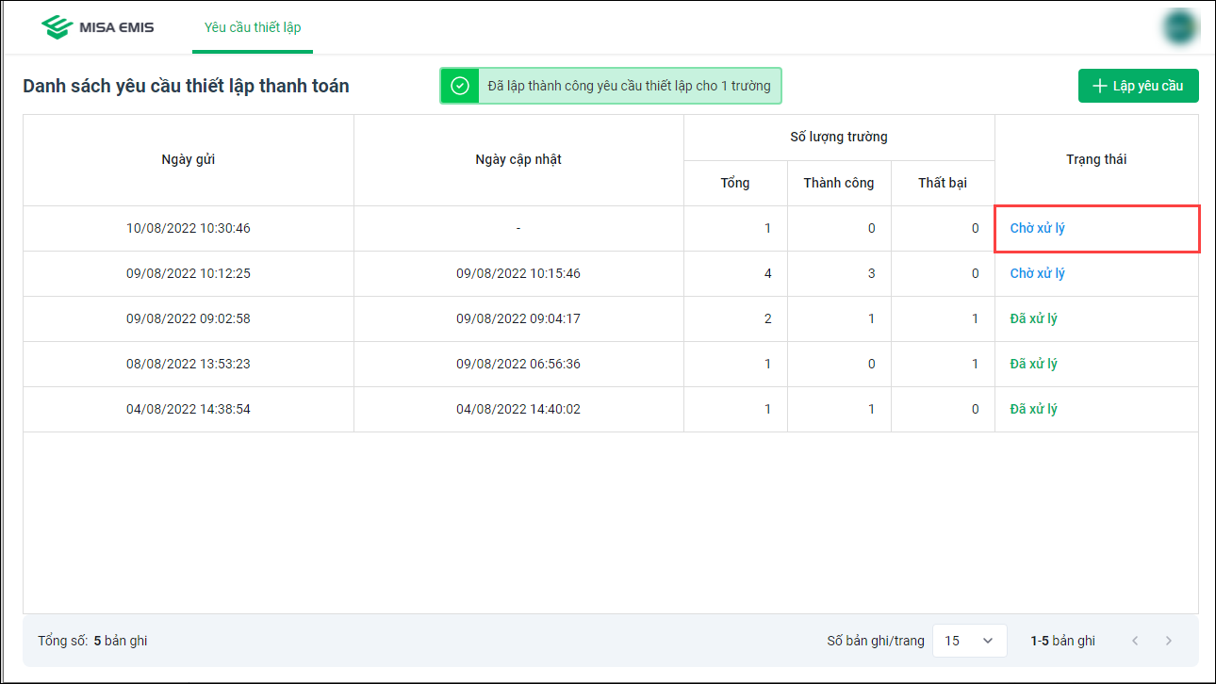
Task: Click the MISA EMIS logo
Action: 98,27
